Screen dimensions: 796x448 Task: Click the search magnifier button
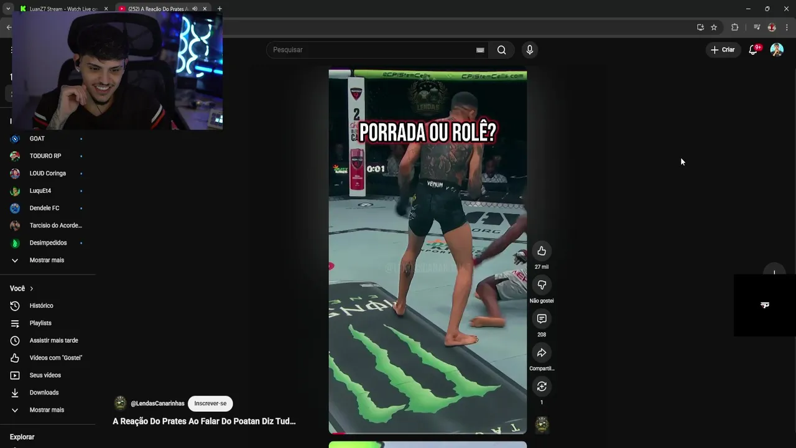pyautogui.click(x=501, y=50)
